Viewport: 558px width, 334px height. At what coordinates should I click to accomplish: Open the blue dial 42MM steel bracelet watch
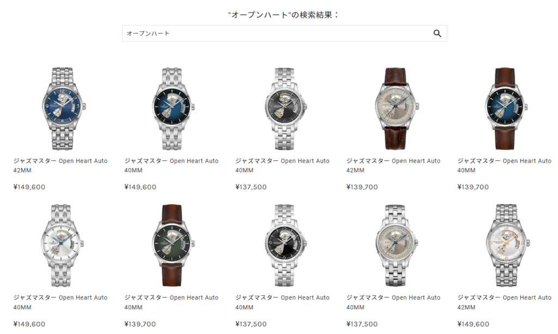coord(63,109)
